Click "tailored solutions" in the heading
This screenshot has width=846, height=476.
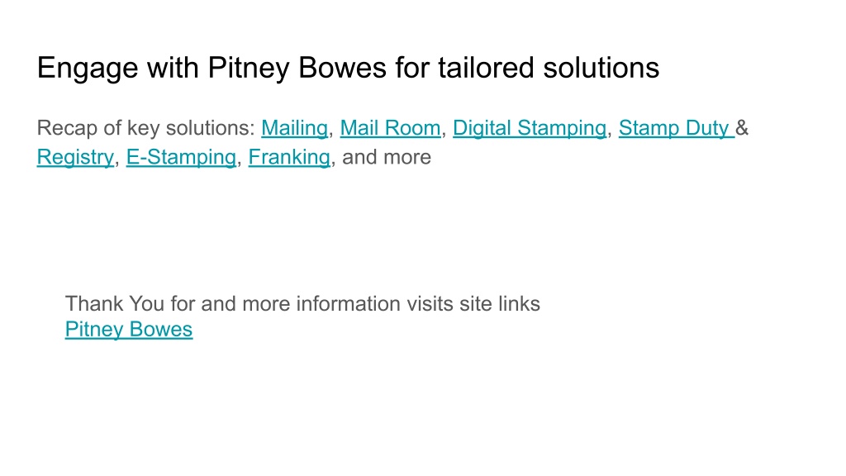click(x=549, y=69)
